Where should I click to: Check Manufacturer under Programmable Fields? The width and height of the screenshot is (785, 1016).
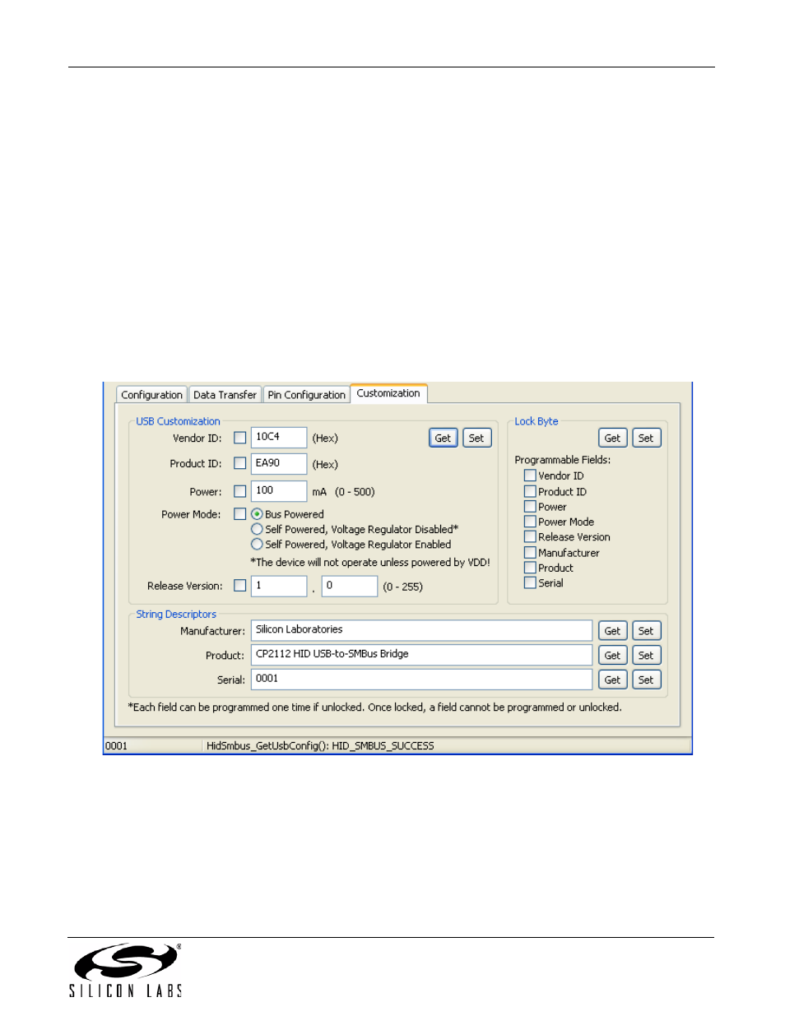[530, 553]
